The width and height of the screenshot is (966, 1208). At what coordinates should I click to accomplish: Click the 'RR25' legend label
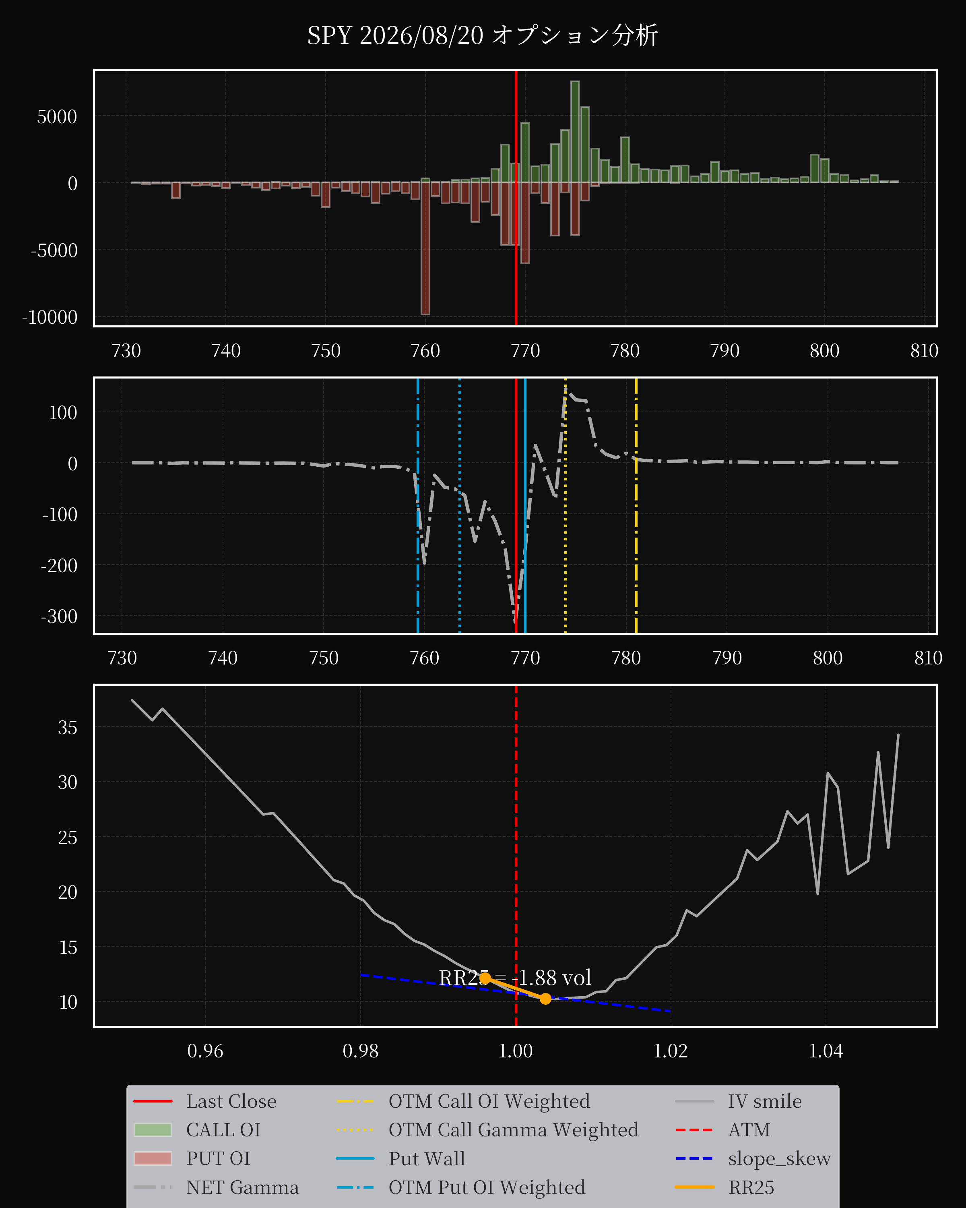pyautogui.click(x=751, y=1187)
